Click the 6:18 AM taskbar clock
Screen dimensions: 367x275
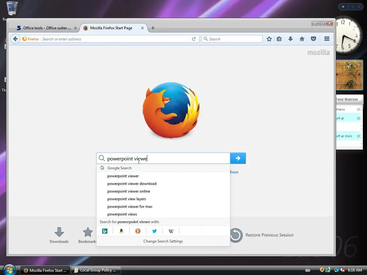tap(355, 270)
